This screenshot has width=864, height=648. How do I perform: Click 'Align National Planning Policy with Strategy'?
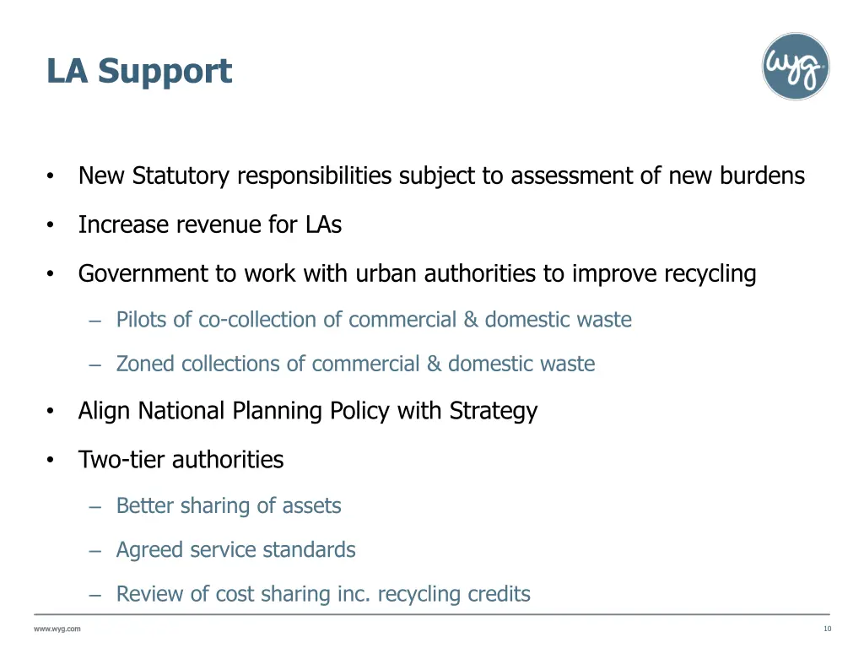pos(308,411)
